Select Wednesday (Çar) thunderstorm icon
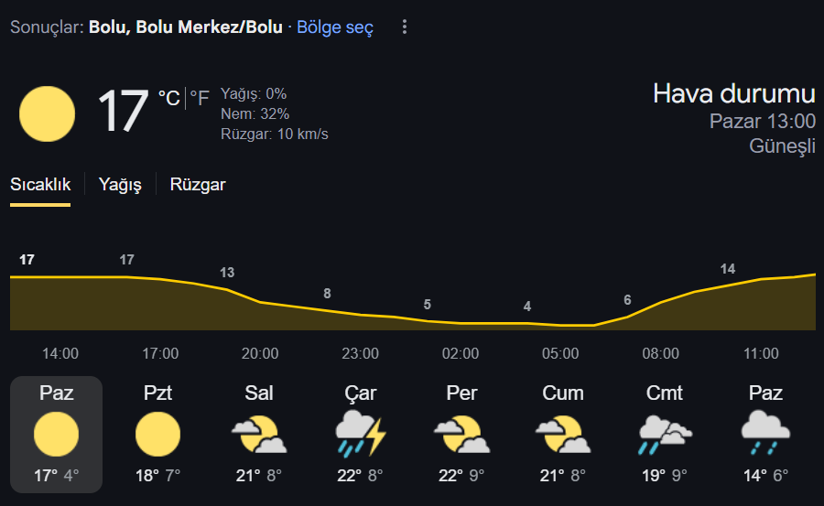The width and height of the screenshot is (824, 506). click(x=361, y=434)
